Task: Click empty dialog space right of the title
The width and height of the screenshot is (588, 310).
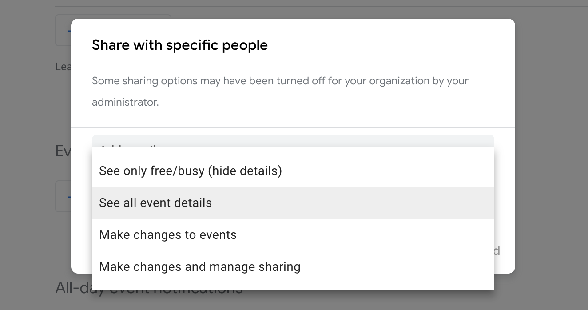Action: [x=391, y=45]
